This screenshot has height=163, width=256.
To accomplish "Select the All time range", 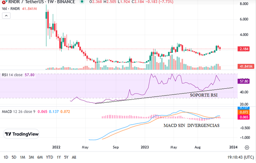I will [74, 157].
